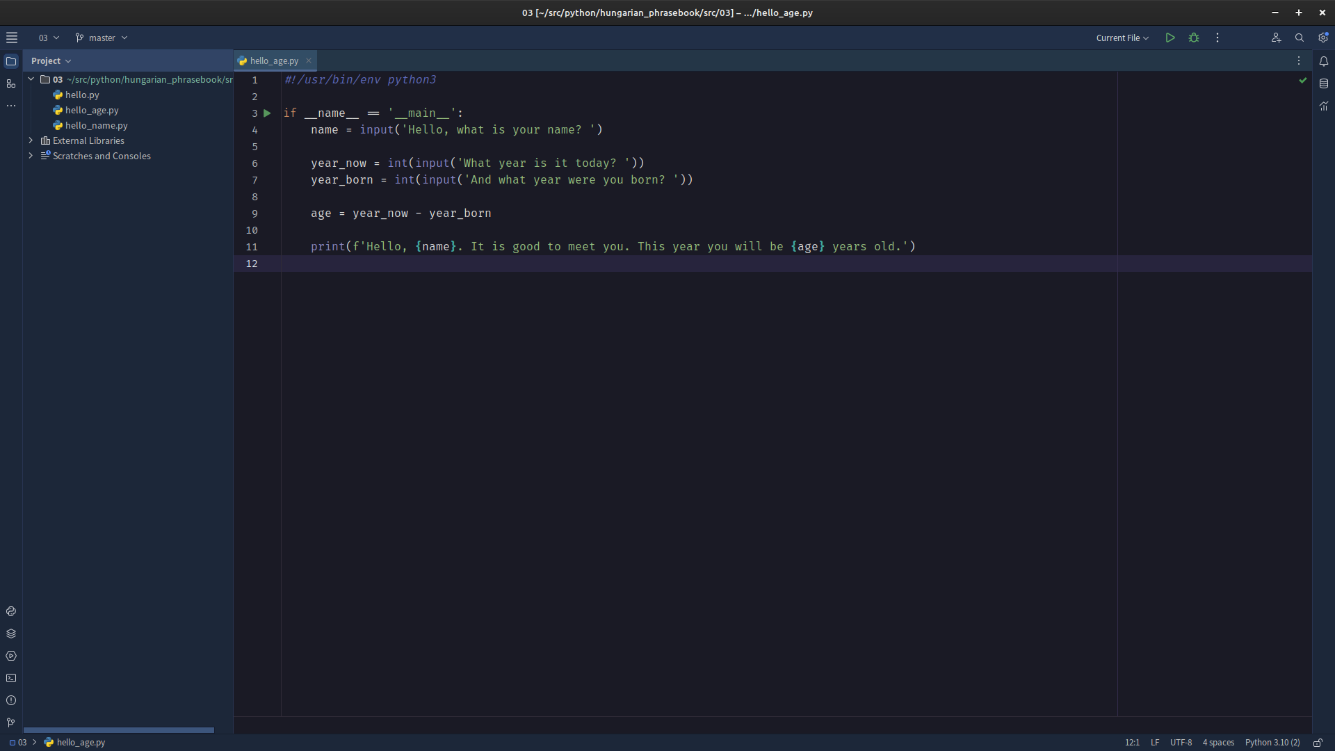Click hello_age.py breadcrumb in navigation bar

tap(74, 742)
